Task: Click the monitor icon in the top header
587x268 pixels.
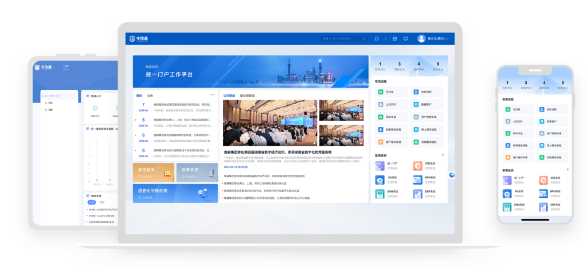Action: pos(405,39)
